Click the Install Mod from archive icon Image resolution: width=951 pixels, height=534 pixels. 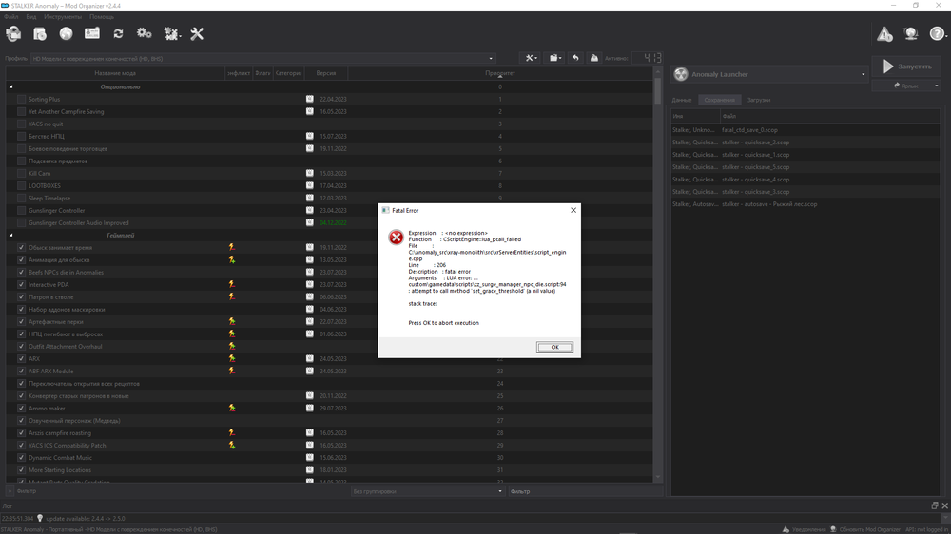pos(40,34)
